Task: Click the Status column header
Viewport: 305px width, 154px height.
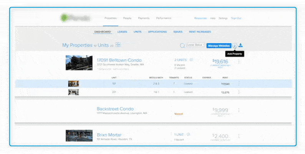Action: pyautogui.click(x=188, y=78)
